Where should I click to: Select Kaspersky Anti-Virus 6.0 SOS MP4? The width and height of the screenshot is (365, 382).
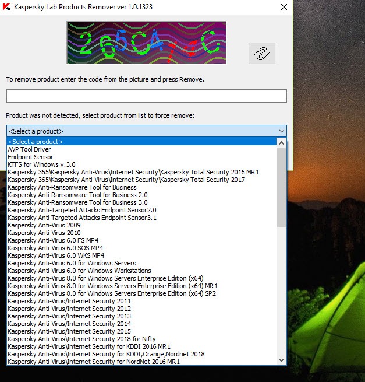click(142, 248)
